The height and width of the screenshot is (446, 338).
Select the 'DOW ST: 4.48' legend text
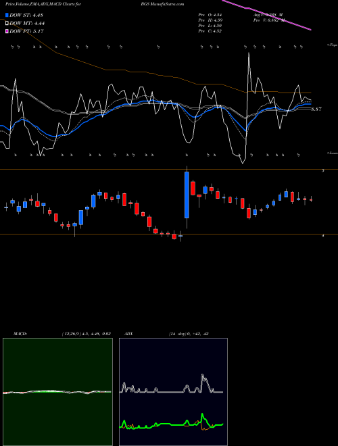(x=26, y=15)
